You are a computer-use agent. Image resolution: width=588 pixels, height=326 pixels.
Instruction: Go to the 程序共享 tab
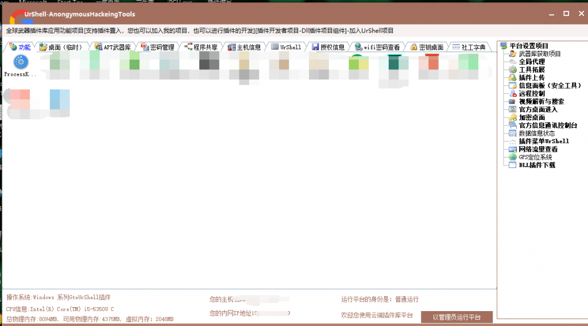(201, 47)
